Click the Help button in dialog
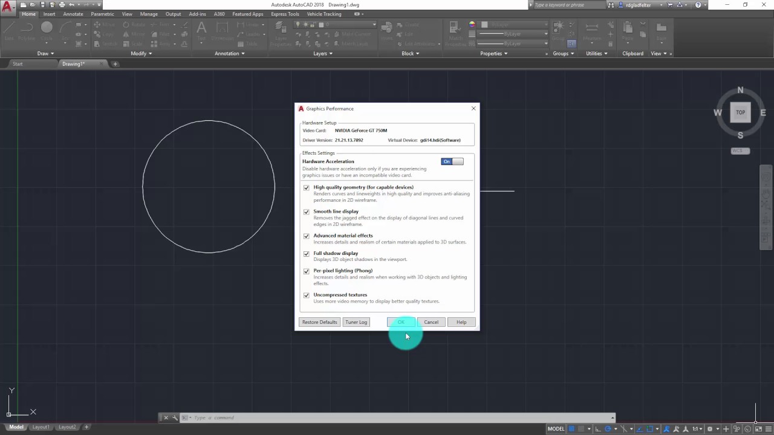Screen dimensions: 774x435 click(x=461, y=322)
